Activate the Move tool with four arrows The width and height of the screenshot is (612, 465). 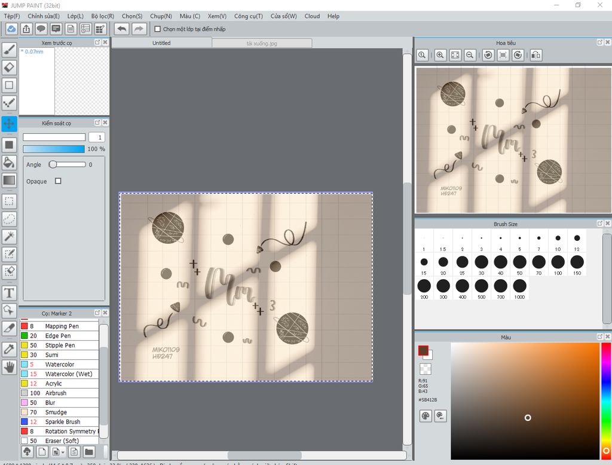pos(10,124)
